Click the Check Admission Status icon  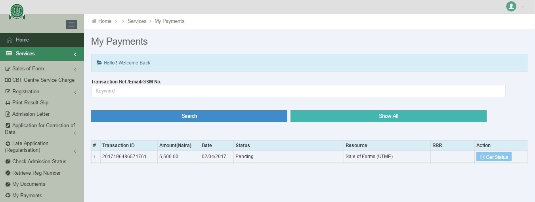8,162
